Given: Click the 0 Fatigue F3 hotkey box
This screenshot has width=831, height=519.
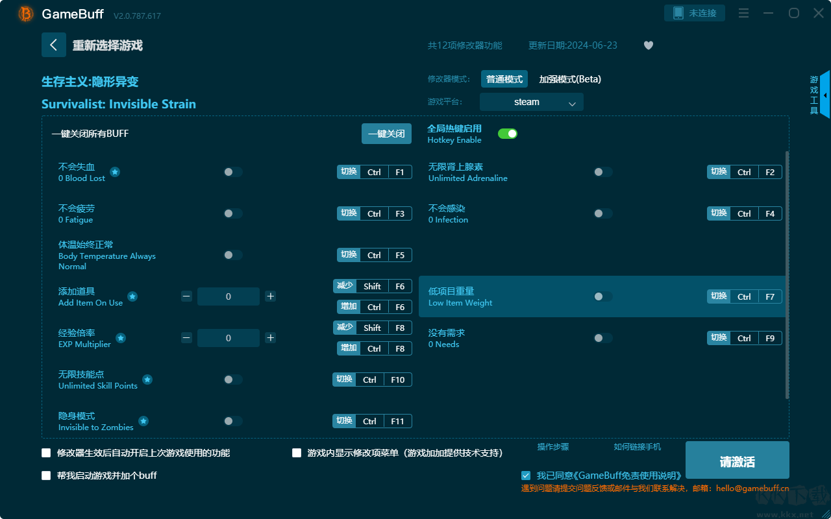Looking at the screenshot, I should (x=375, y=213).
